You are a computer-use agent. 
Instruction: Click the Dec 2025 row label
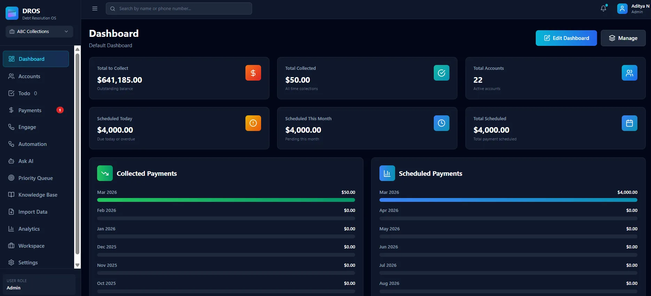coord(107,247)
